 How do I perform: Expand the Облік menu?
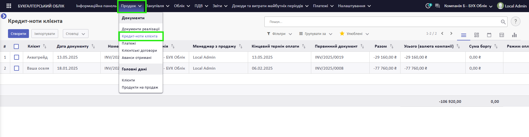pyautogui.click(x=182, y=6)
